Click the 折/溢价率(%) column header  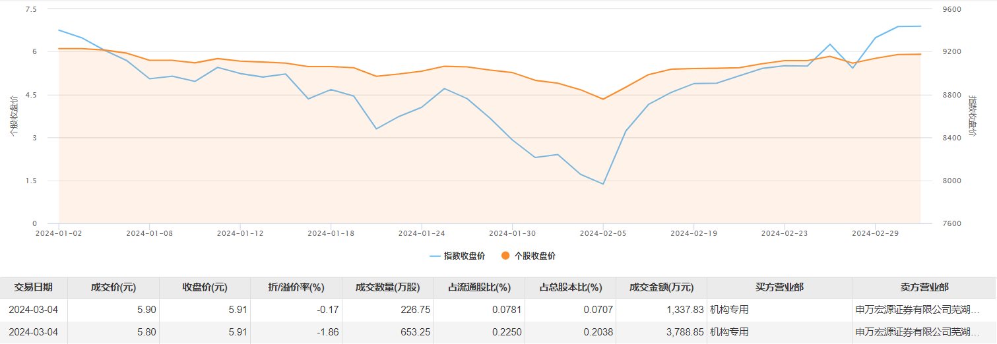[296, 288]
